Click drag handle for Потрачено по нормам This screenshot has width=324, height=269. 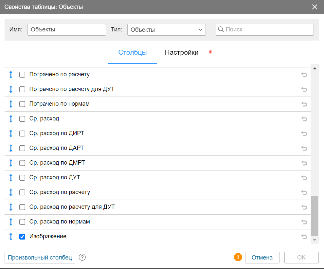[x=11, y=104]
